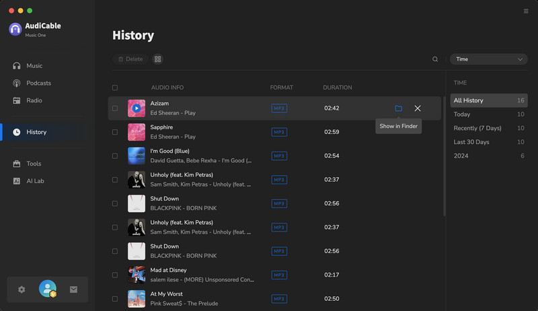This screenshot has width=538, height=311.
Task: Select the Sapphire track title
Action: [x=161, y=127]
